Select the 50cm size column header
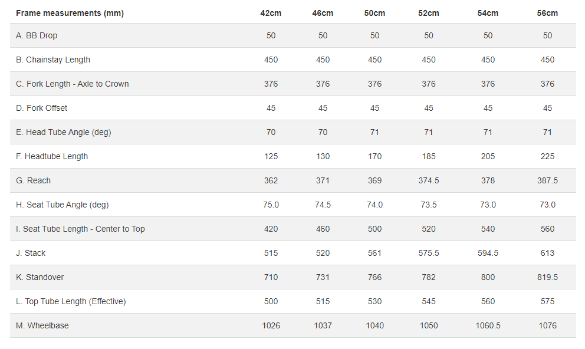The image size is (585, 349). coord(374,13)
